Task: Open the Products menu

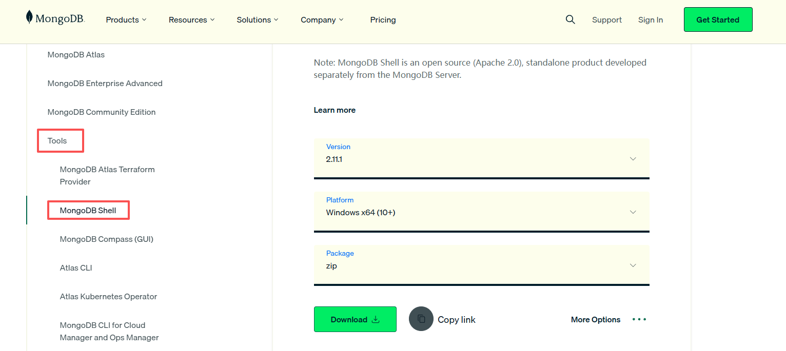Action: pos(126,20)
